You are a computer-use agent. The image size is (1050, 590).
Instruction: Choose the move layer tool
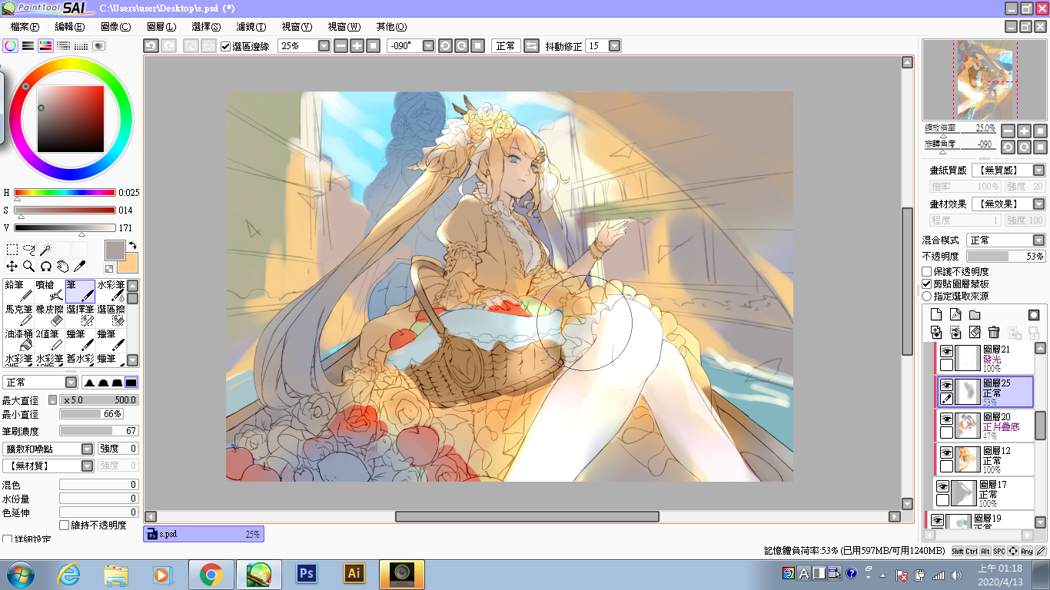pos(12,267)
